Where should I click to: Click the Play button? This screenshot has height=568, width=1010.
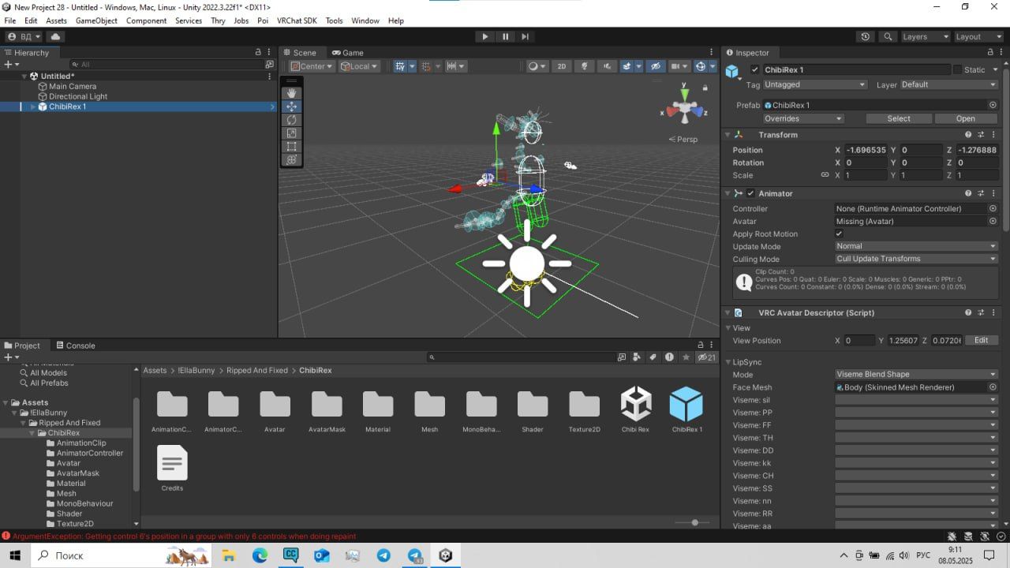click(x=485, y=36)
